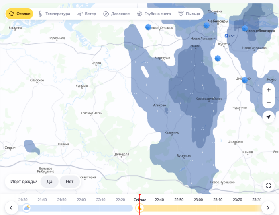Jump timeline to 23:10
This screenshot has width=279, height=215.
(x=218, y=200)
